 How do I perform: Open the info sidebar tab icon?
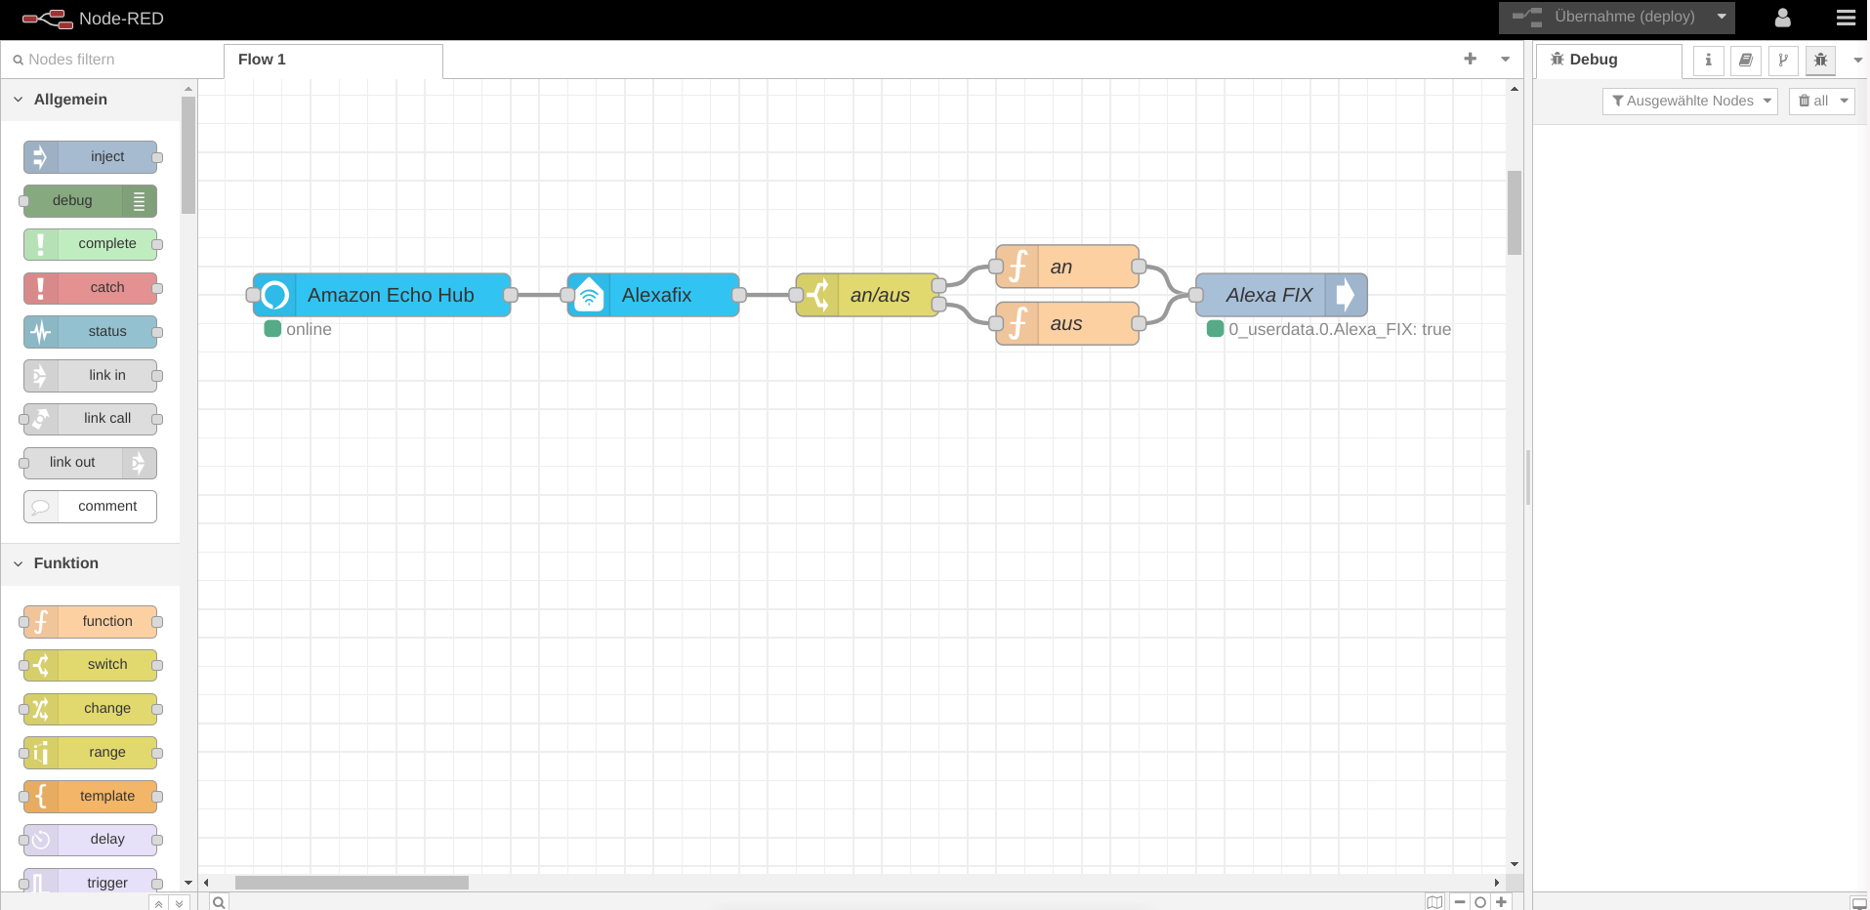click(1708, 61)
